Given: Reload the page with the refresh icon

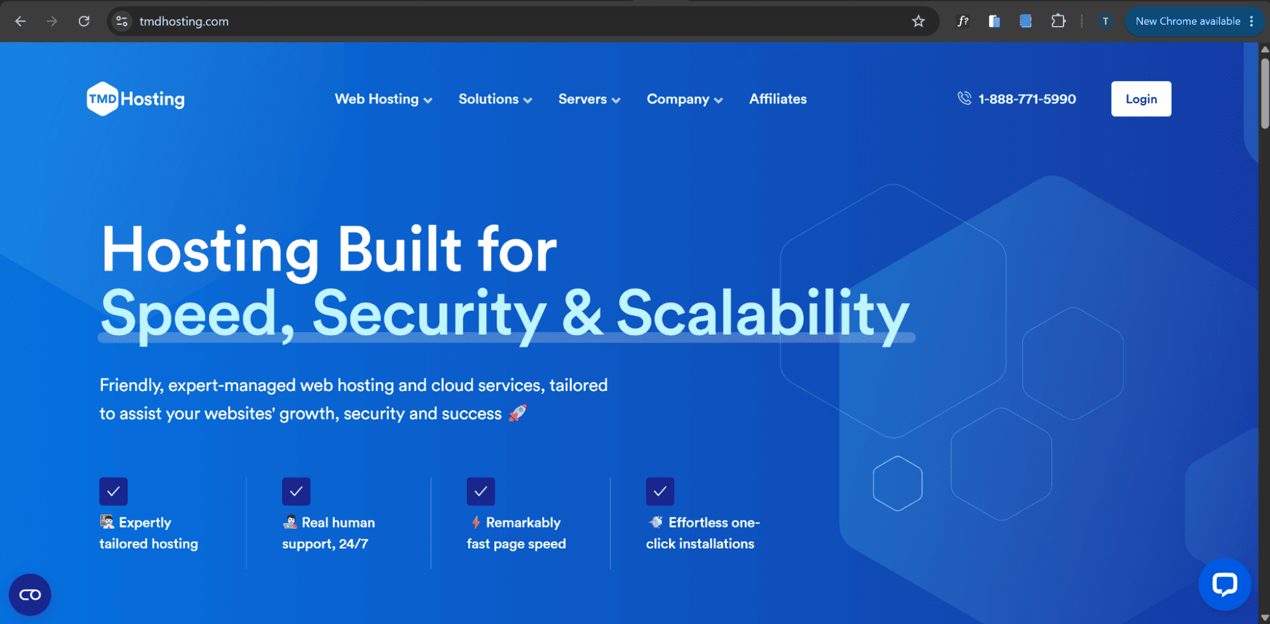Looking at the screenshot, I should tap(84, 21).
